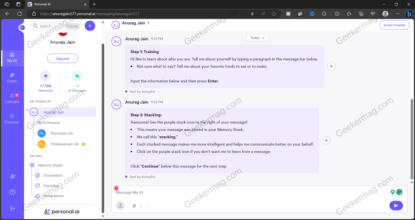Click Edge tab actions icon in title bar
Image resolution: width=415 pixels, height=220 pixels.
[18, 4]
